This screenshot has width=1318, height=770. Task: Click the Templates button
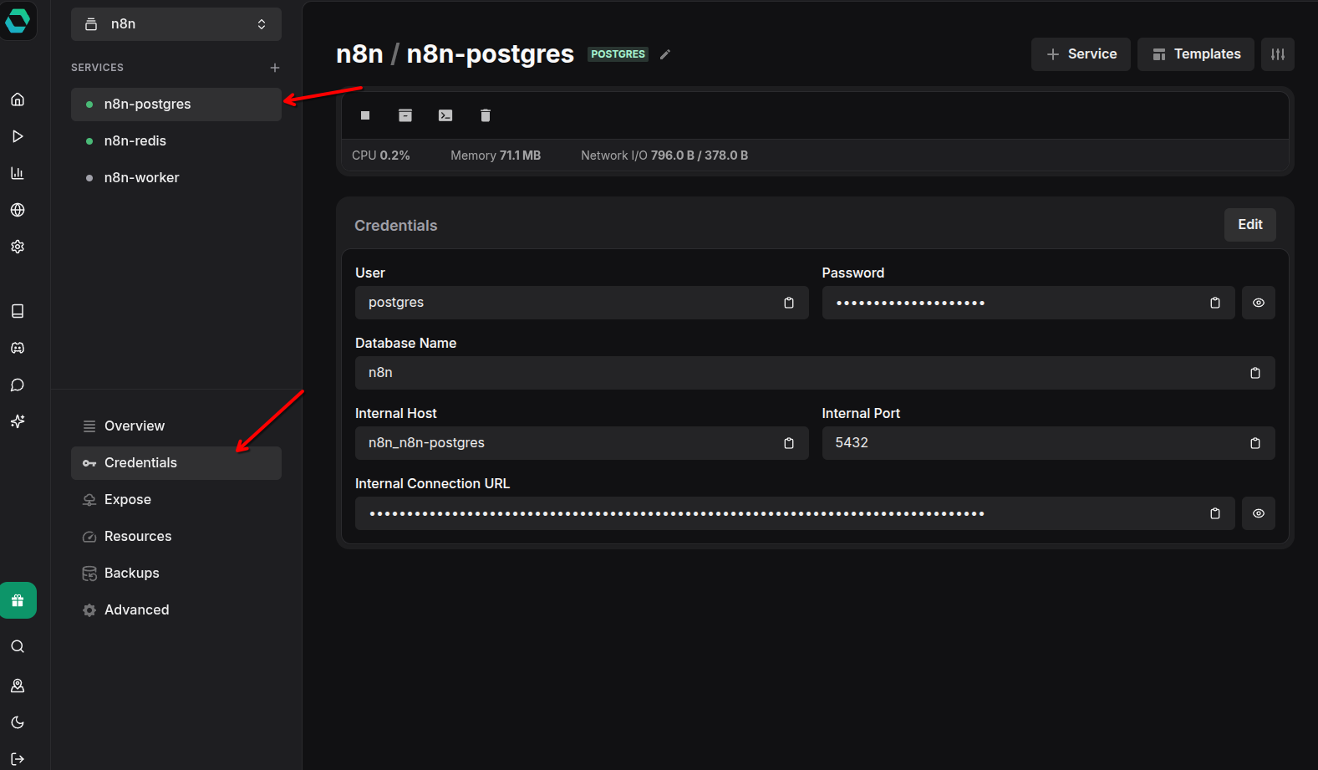coord(1196,54)
